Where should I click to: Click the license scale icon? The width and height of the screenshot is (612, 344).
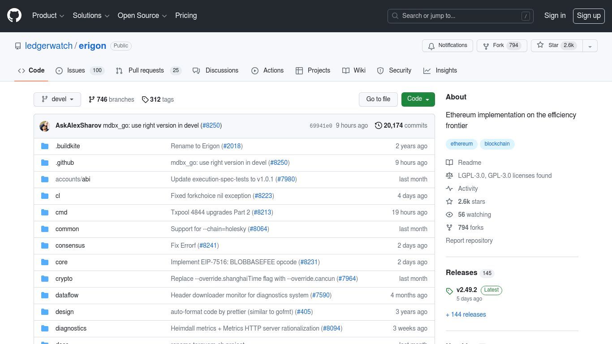(449, 176)
